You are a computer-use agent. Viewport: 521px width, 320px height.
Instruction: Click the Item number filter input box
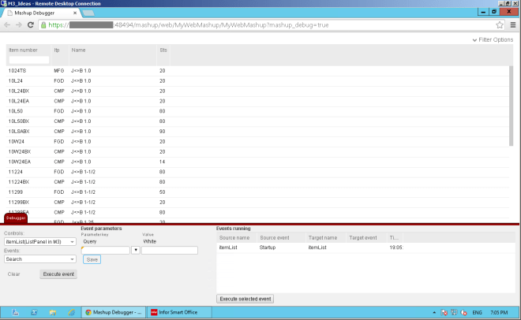[x=28, y=59]
